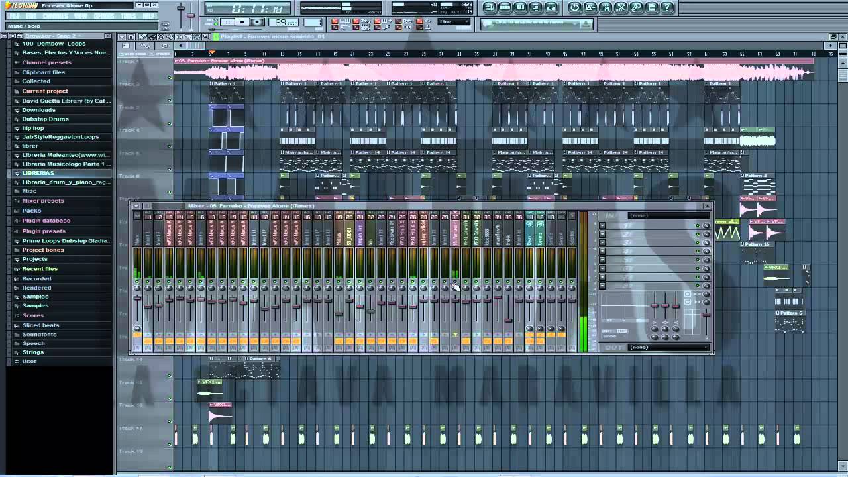Open the first mixer effect slot arrow

point(602,226)
